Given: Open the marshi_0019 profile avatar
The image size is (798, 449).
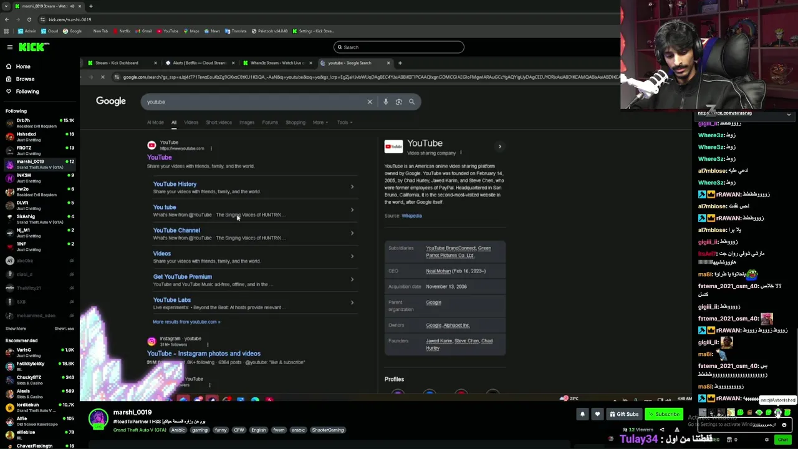Looking at the screenshot, I should (x=98, y=419).
